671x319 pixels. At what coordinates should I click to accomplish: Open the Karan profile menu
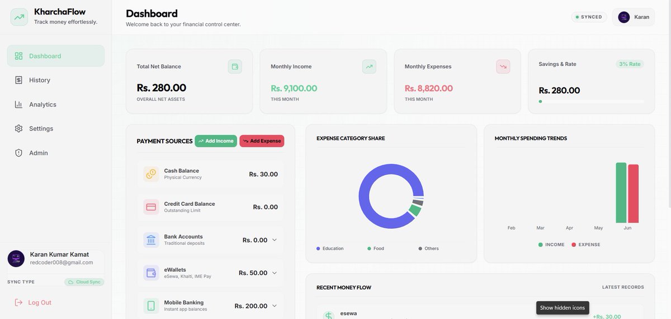[x=634, y=17]
